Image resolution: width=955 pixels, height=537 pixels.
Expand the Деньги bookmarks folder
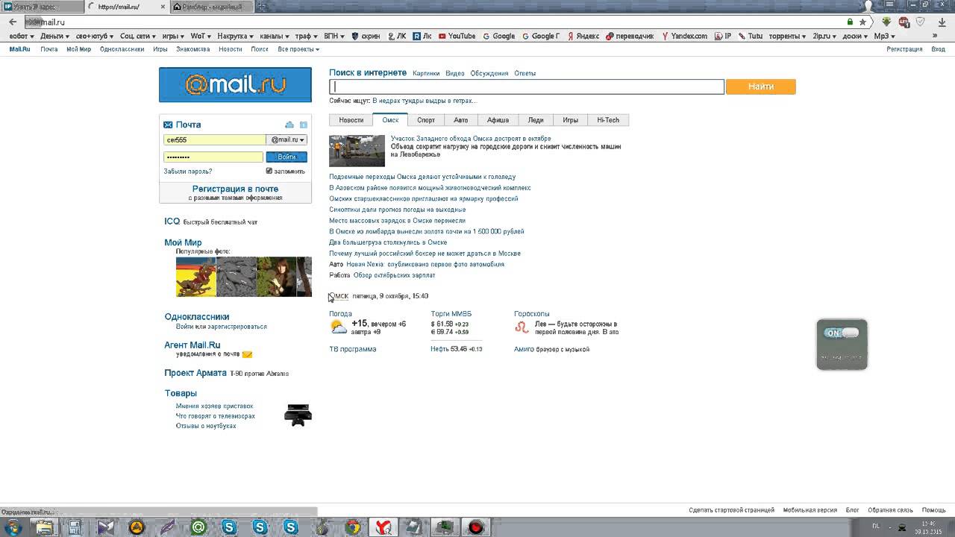[x=53, y=36]
